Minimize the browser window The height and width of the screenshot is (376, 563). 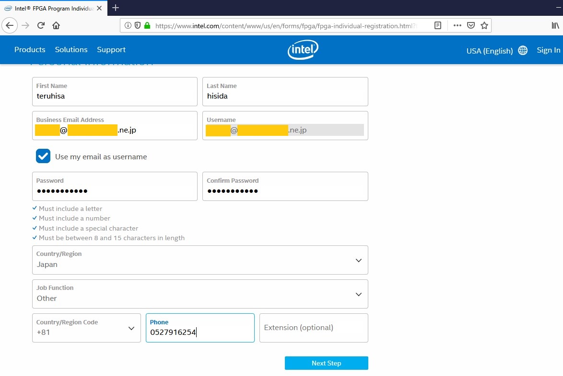click(558, 8)
